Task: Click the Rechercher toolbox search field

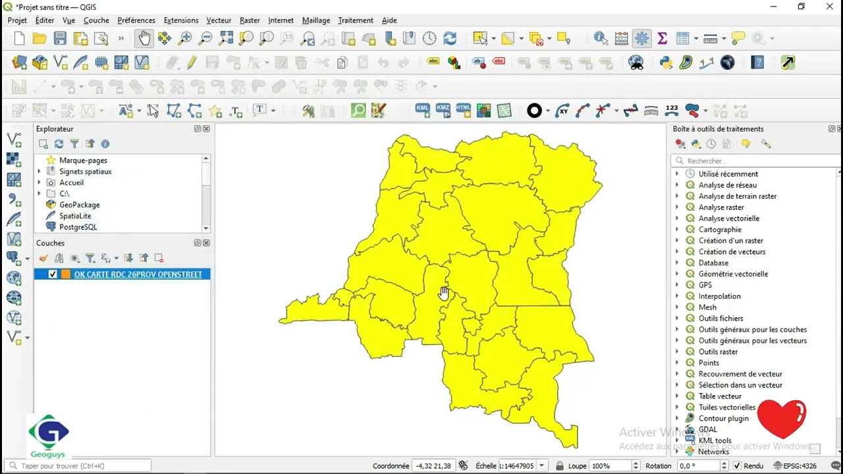Action: [x=756, y=161]
